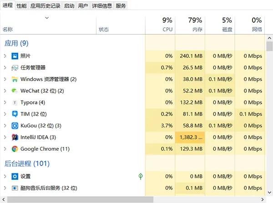Screen dimensions: 273x203
Task: Expand the 任务管理器 process group
Action: click(x=5, y=68)
